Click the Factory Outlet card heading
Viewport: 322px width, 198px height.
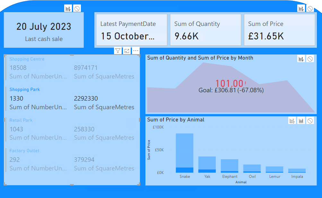click(x=24, y=151)
